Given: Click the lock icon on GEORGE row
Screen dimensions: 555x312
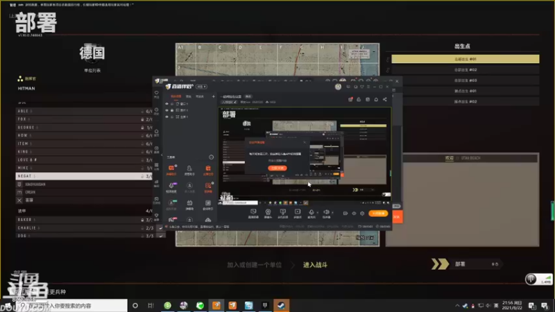Looking at the screenshot, I should click(142, 128).
